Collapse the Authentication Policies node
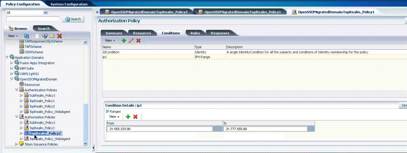The width and height of the screenshot is (407, 153). (x=17, y=90)
